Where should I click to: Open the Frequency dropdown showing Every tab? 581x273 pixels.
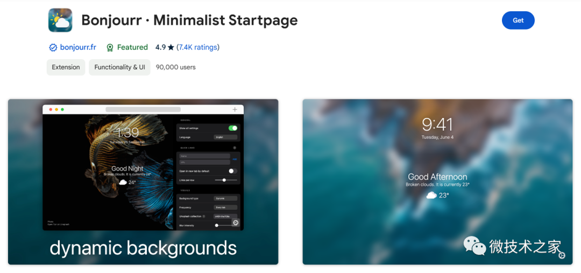(225, 207)
